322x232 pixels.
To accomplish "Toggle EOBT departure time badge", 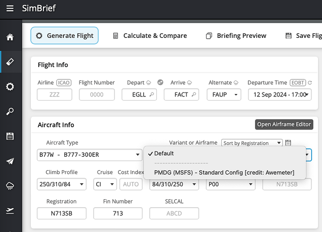I will tap(298, 82).
